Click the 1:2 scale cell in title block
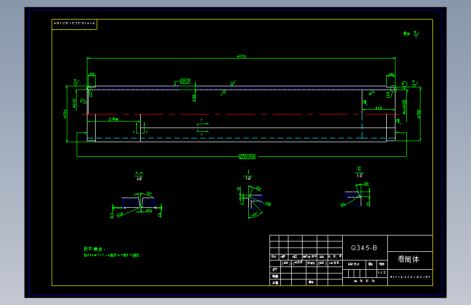471x305 pixels. point(381,272)
